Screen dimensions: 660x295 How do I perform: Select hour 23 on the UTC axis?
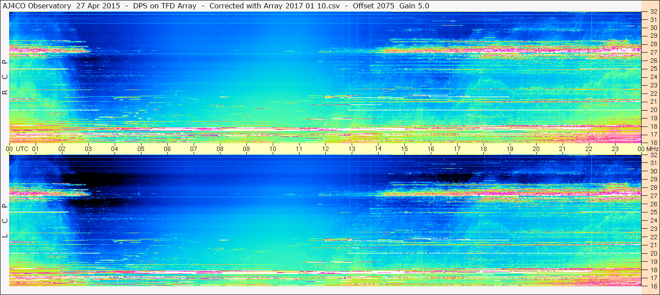pos(615,149)
